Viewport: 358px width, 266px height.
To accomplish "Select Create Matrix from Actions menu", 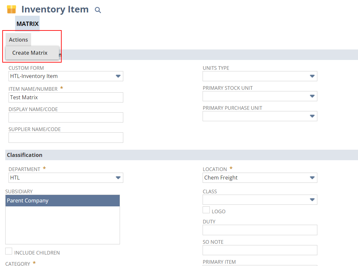I will (x=30, y=53).
